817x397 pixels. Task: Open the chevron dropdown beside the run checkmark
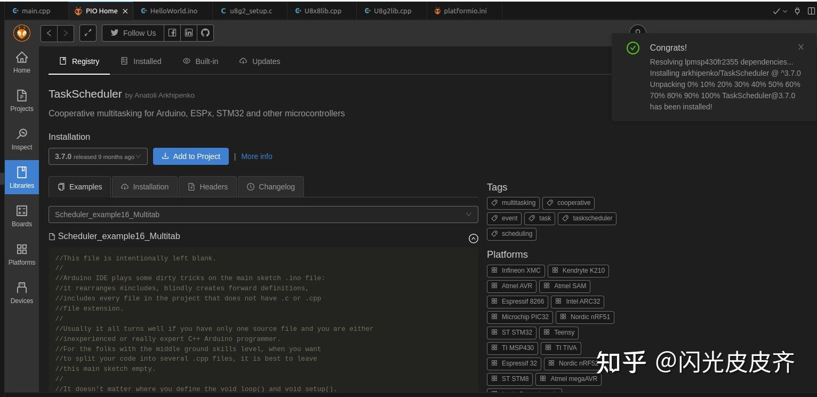[x=782, y=11]
